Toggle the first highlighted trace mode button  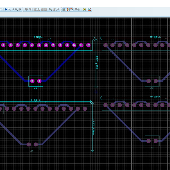point(64,9)
